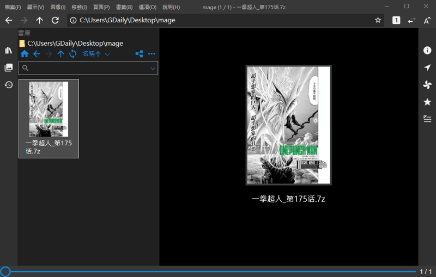
Task: Open the file information panel icon
Action: (x=427, y=50)
